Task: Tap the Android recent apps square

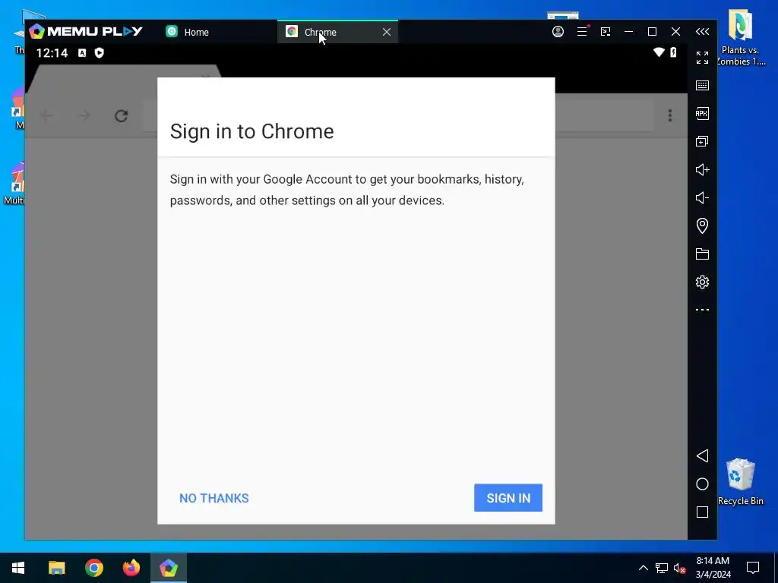Action: (702, 512)
